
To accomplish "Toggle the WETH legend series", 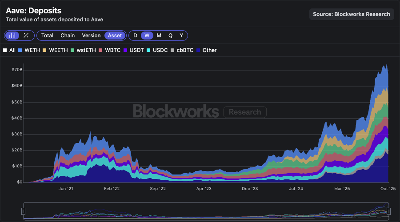I will click(32, 50).
